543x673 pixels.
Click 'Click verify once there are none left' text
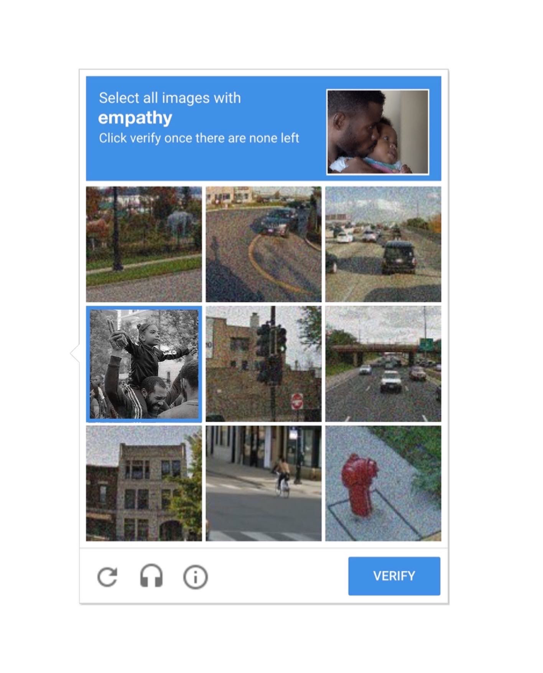199,138
